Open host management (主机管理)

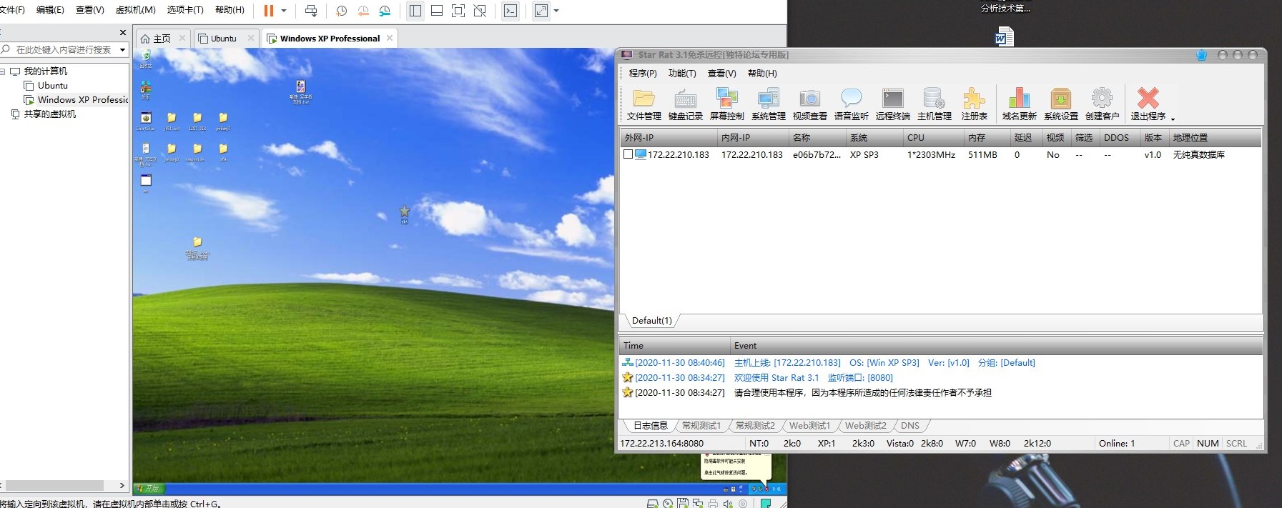coord(934,104)
